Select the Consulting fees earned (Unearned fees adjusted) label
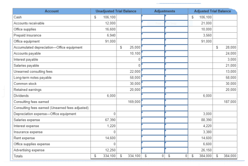Screen dimensions: 248x166 pos(51,108)
